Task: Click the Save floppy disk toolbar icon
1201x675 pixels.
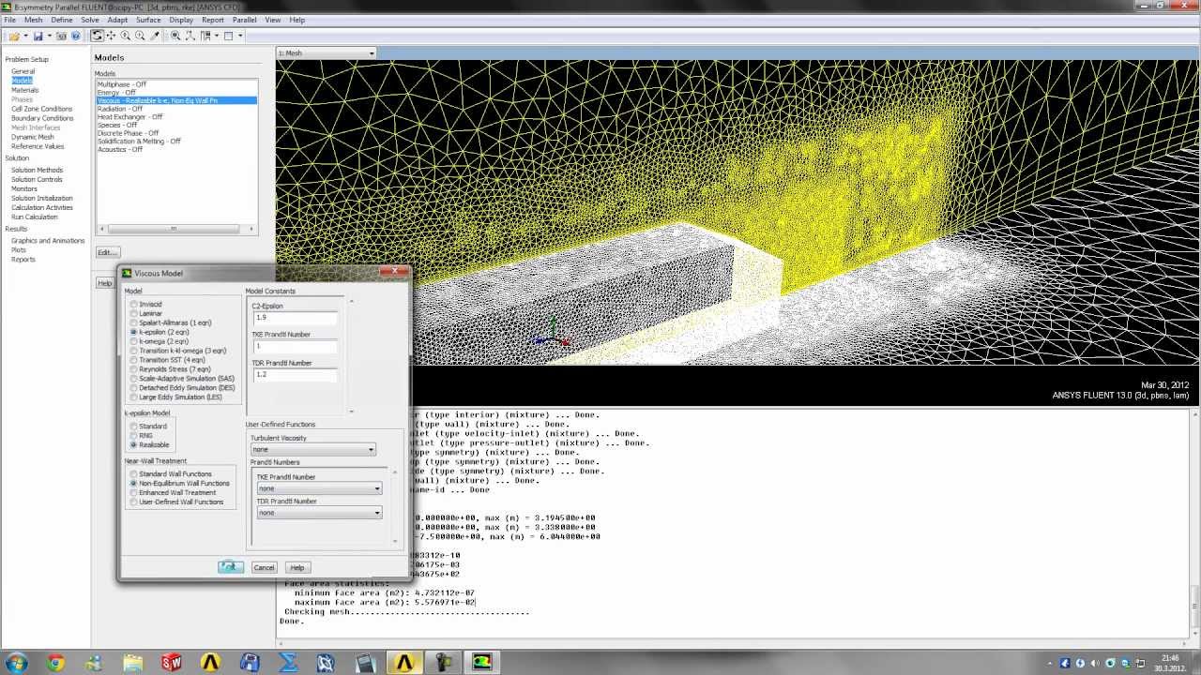Action: click(38, 36)
